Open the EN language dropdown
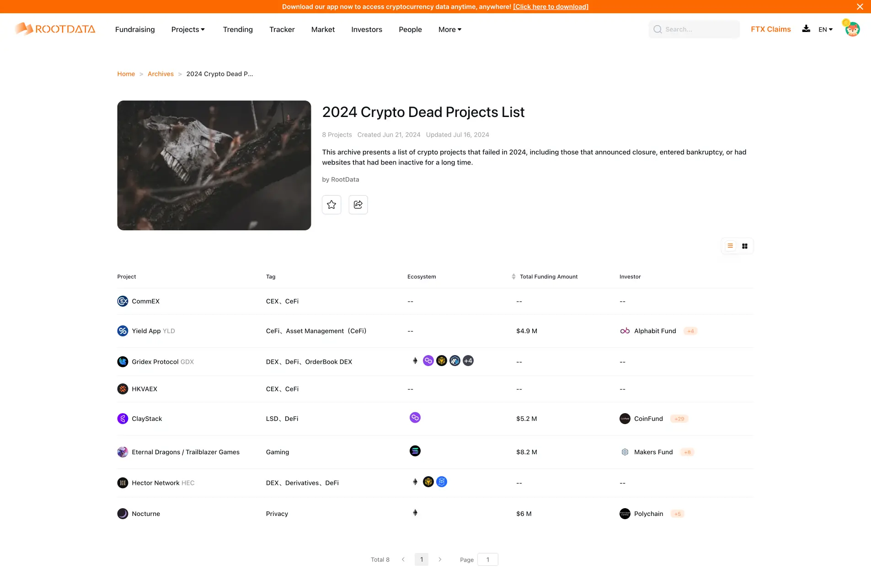The image size is (871, 574). [825, 29]
